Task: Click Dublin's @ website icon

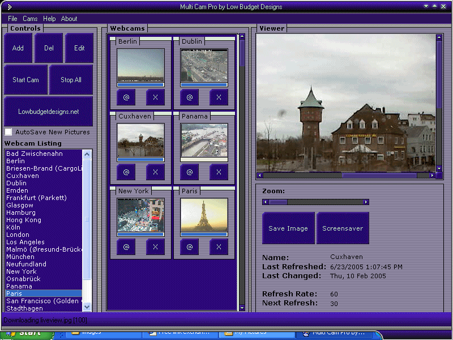Action: 189,97
